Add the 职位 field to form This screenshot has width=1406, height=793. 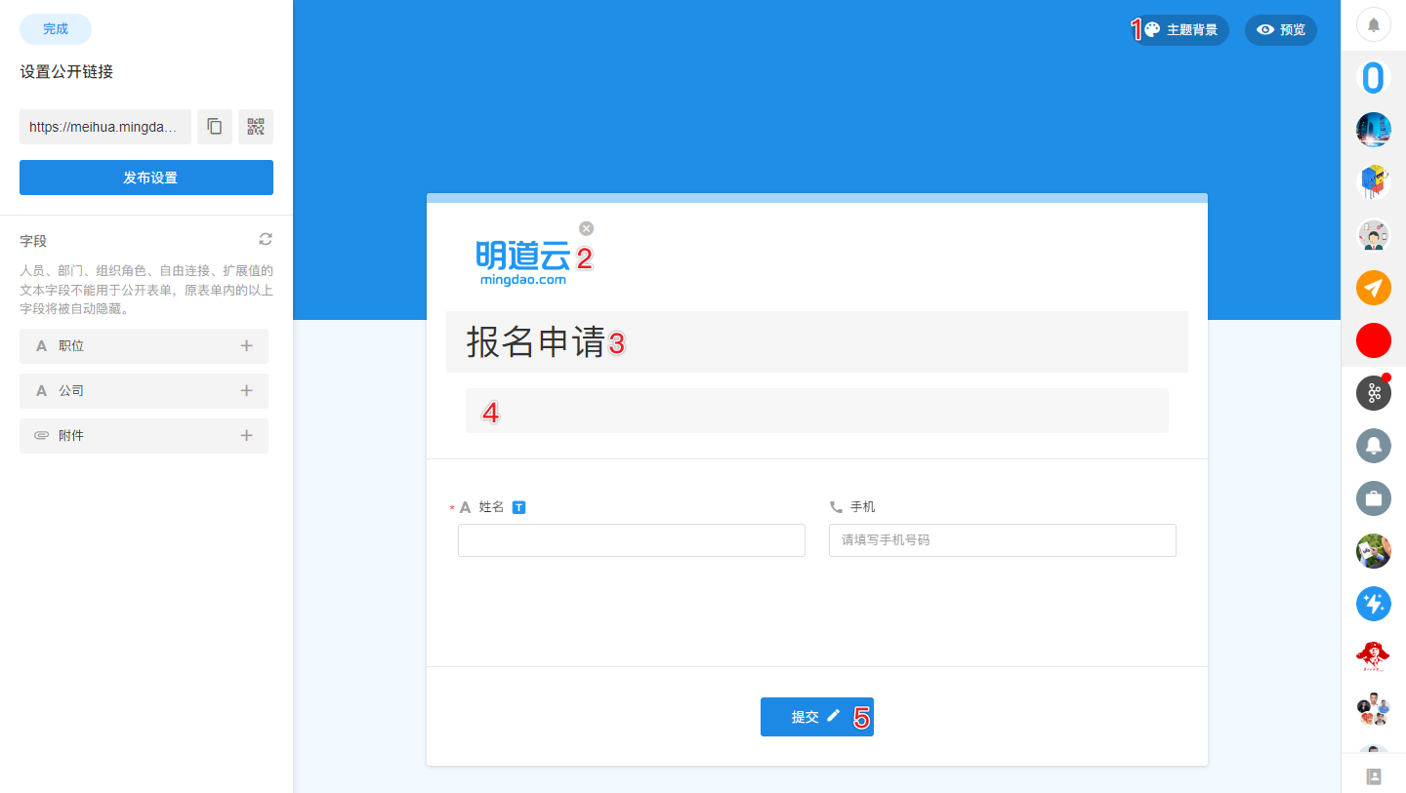[x=246, y=346]
